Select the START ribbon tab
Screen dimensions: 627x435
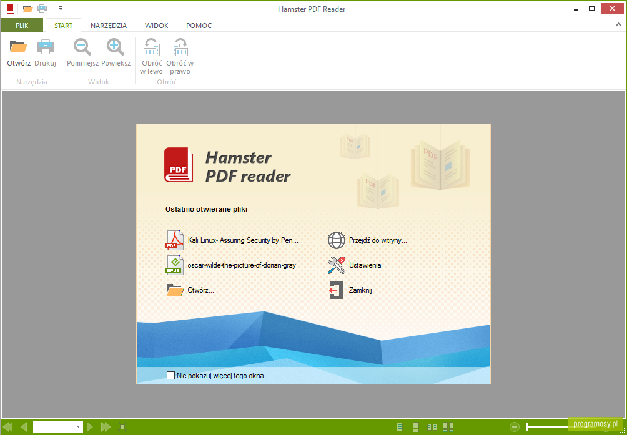(x=64, y=26)
